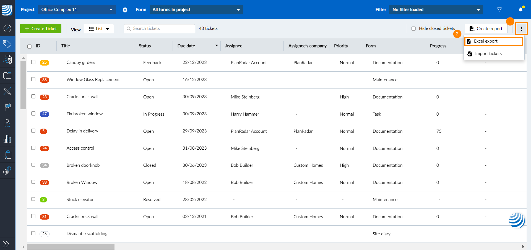The height and width of the screenshot is (250, 531).
Task: Click the three-dot more options button
Action: click(522, 28)
